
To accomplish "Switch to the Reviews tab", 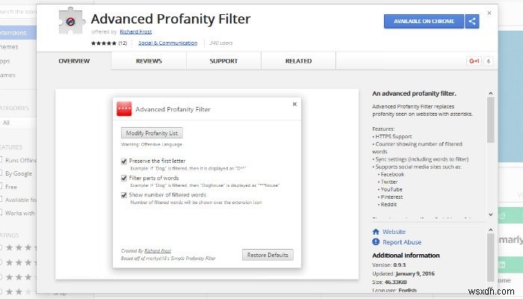I will point(149,61).
